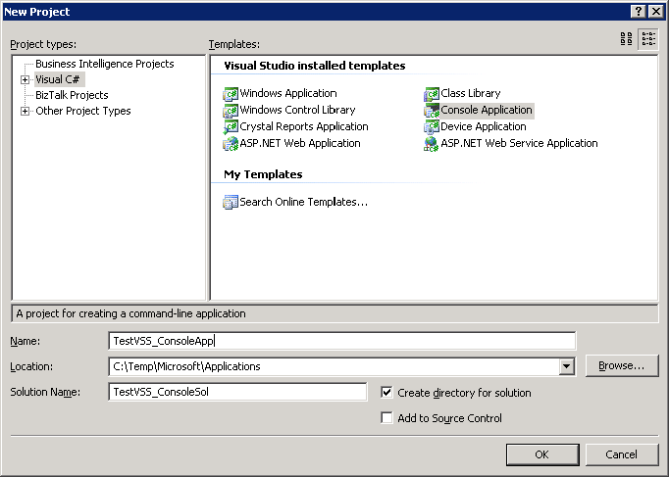Pick the Windows Control Library template icon

point(231,111)
